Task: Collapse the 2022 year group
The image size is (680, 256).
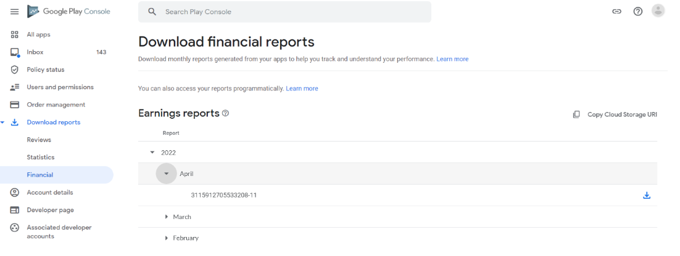Action: [152, 152]
